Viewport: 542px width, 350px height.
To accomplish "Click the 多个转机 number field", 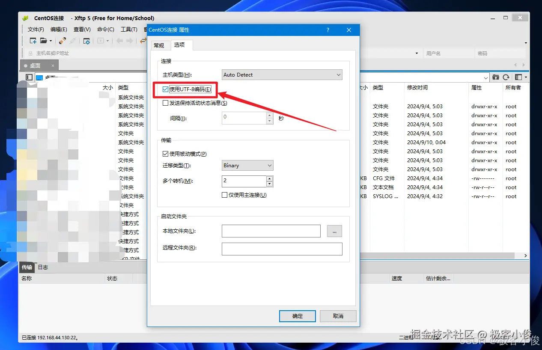I will 244,181.
